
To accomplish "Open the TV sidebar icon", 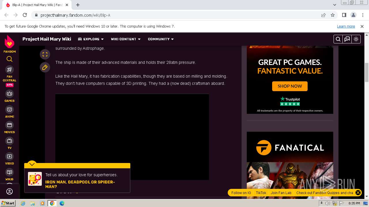I will tap(10, 141).
